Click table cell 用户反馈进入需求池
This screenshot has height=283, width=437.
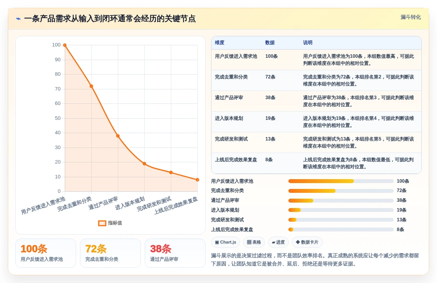pyautogui.click(x=236, y=56)
